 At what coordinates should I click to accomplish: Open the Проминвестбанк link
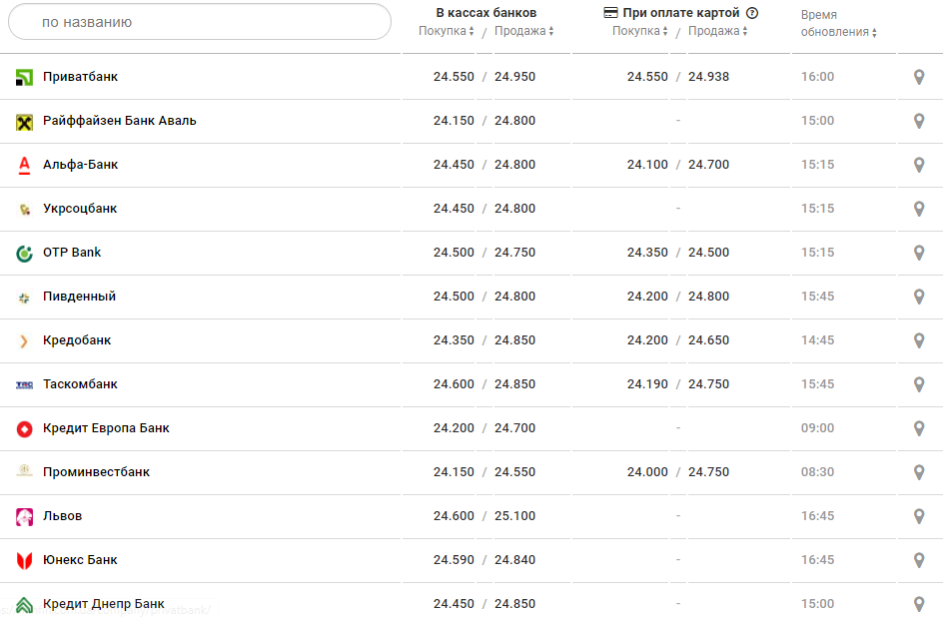(x=96, y=472)
